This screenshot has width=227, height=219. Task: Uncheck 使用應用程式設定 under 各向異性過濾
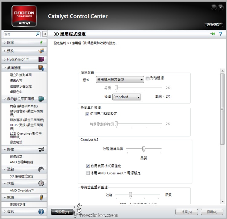tap(87, 114)
